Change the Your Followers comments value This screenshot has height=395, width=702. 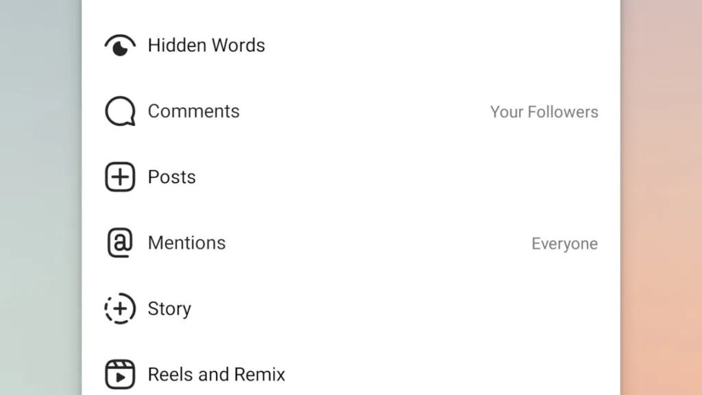544,112
